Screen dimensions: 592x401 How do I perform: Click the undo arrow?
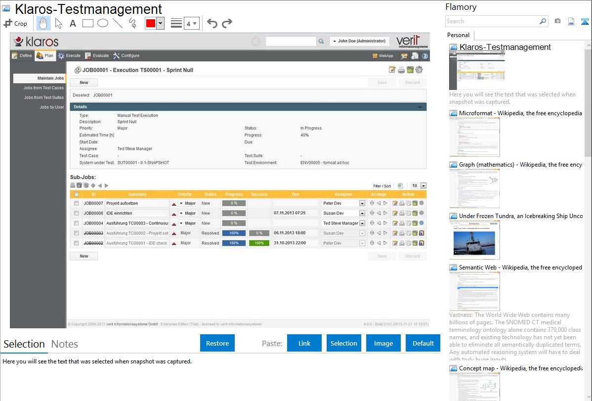coord(212,23)
